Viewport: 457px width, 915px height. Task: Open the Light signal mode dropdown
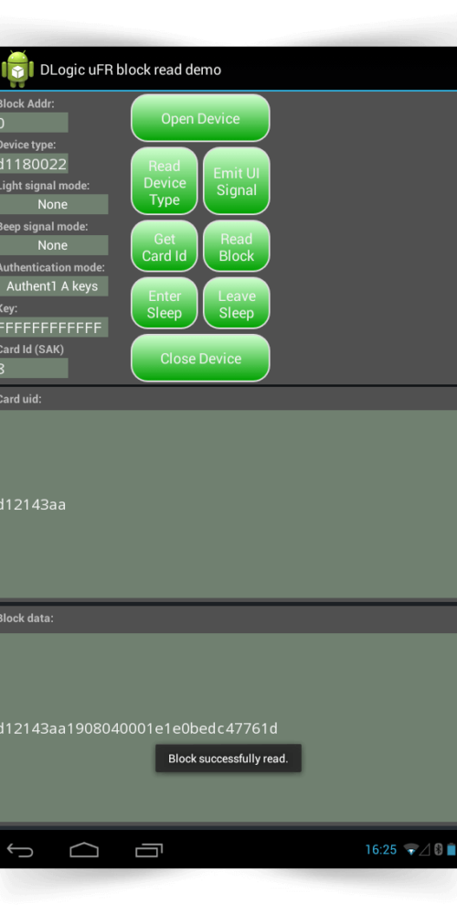pos(53,204)
